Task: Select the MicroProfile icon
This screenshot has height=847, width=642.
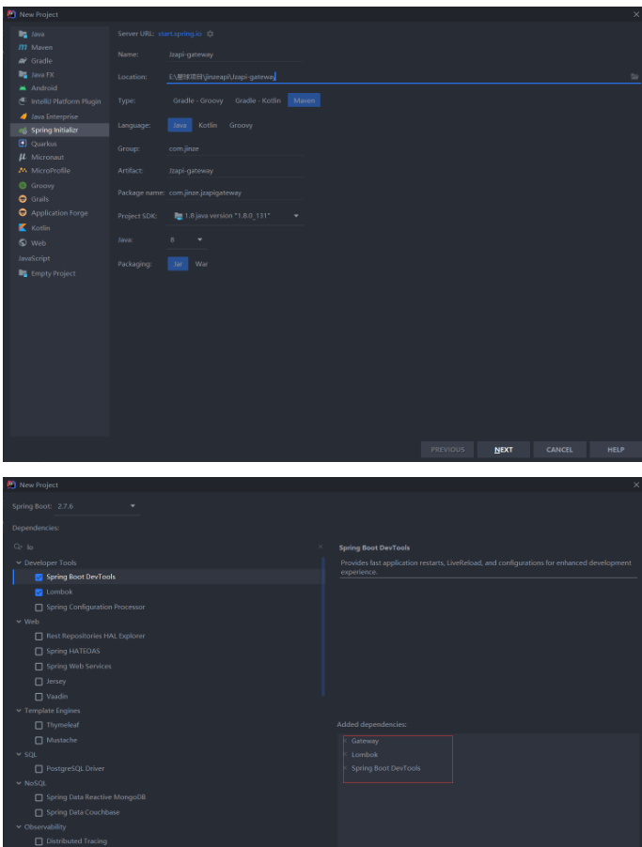Action: click(23, 171)
